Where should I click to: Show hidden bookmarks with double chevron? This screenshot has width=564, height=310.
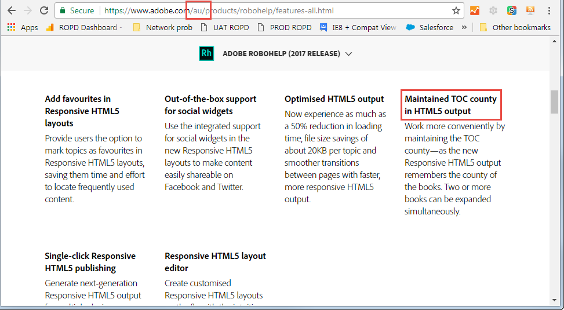click(x=464, y=27)
